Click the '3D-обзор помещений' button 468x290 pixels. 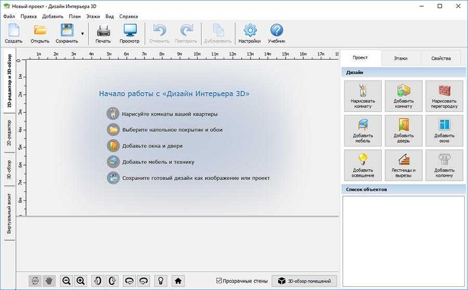tap(305, 281)
